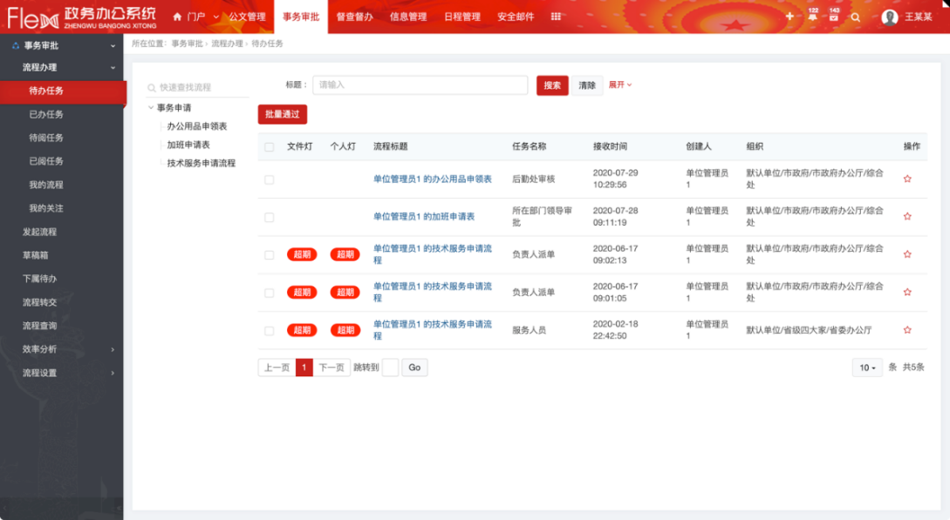Open the notification bell with 122 badge

(812, 17)
